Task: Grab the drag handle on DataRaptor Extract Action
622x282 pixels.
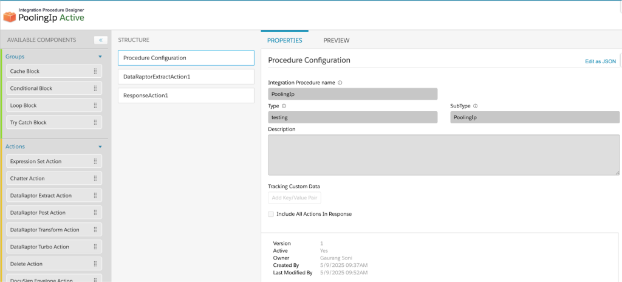Action: click(x=95, y=196)
